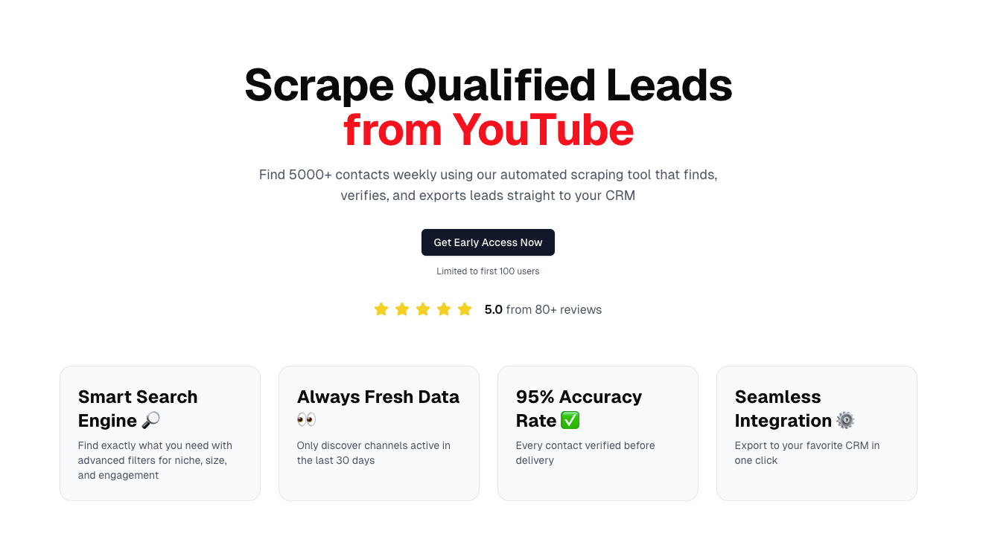Click the Seamless Integration card
983x539 pixels.
816,433
